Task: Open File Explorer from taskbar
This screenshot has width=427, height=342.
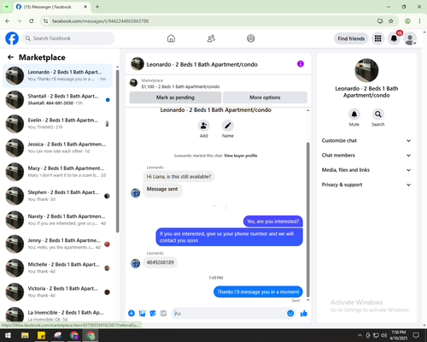Action: coord(25,335)
